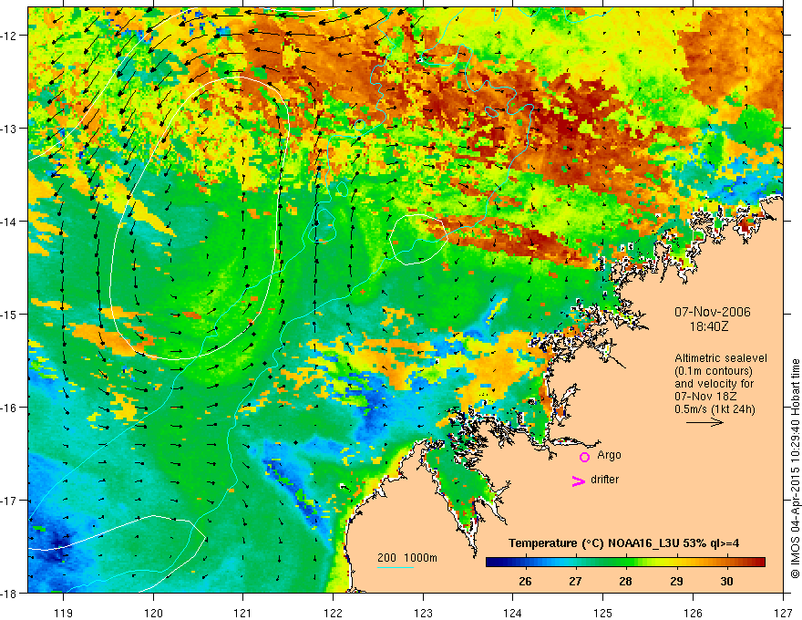Click the '(0.1m contours)' text line

[x=714, y=371]
